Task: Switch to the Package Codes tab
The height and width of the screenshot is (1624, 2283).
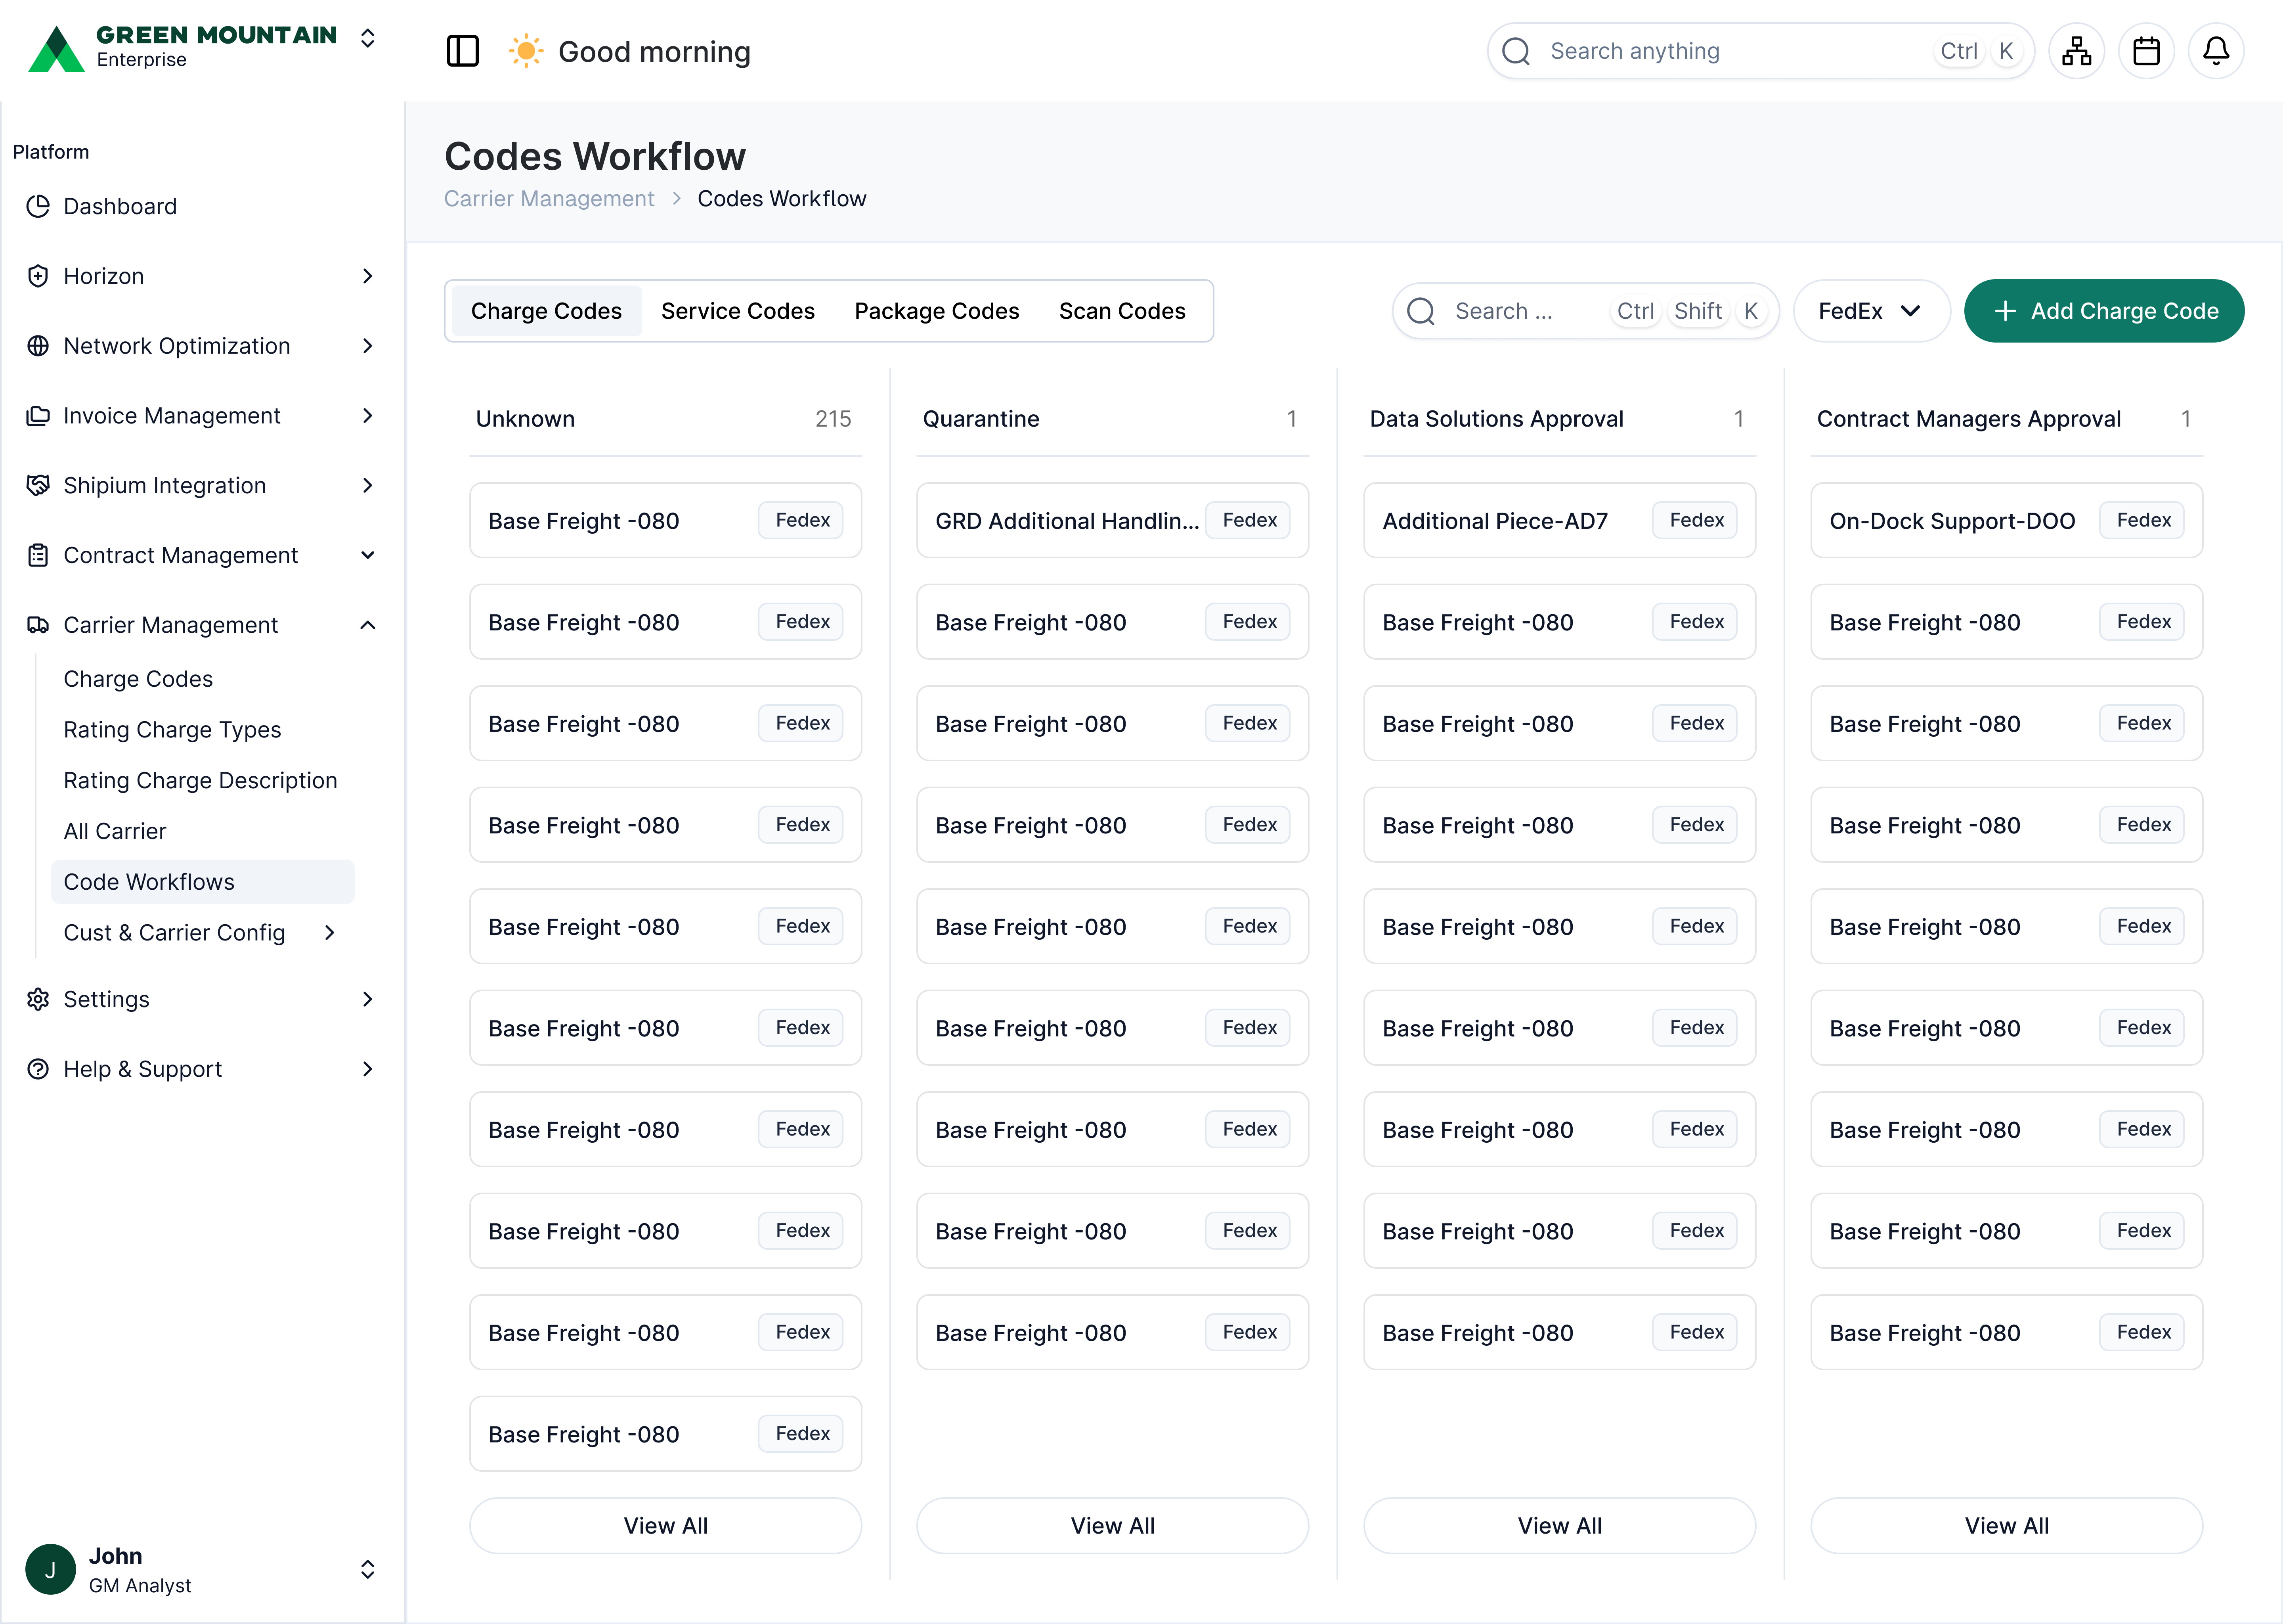Action: pyautogui.click(x=937, y=311)
